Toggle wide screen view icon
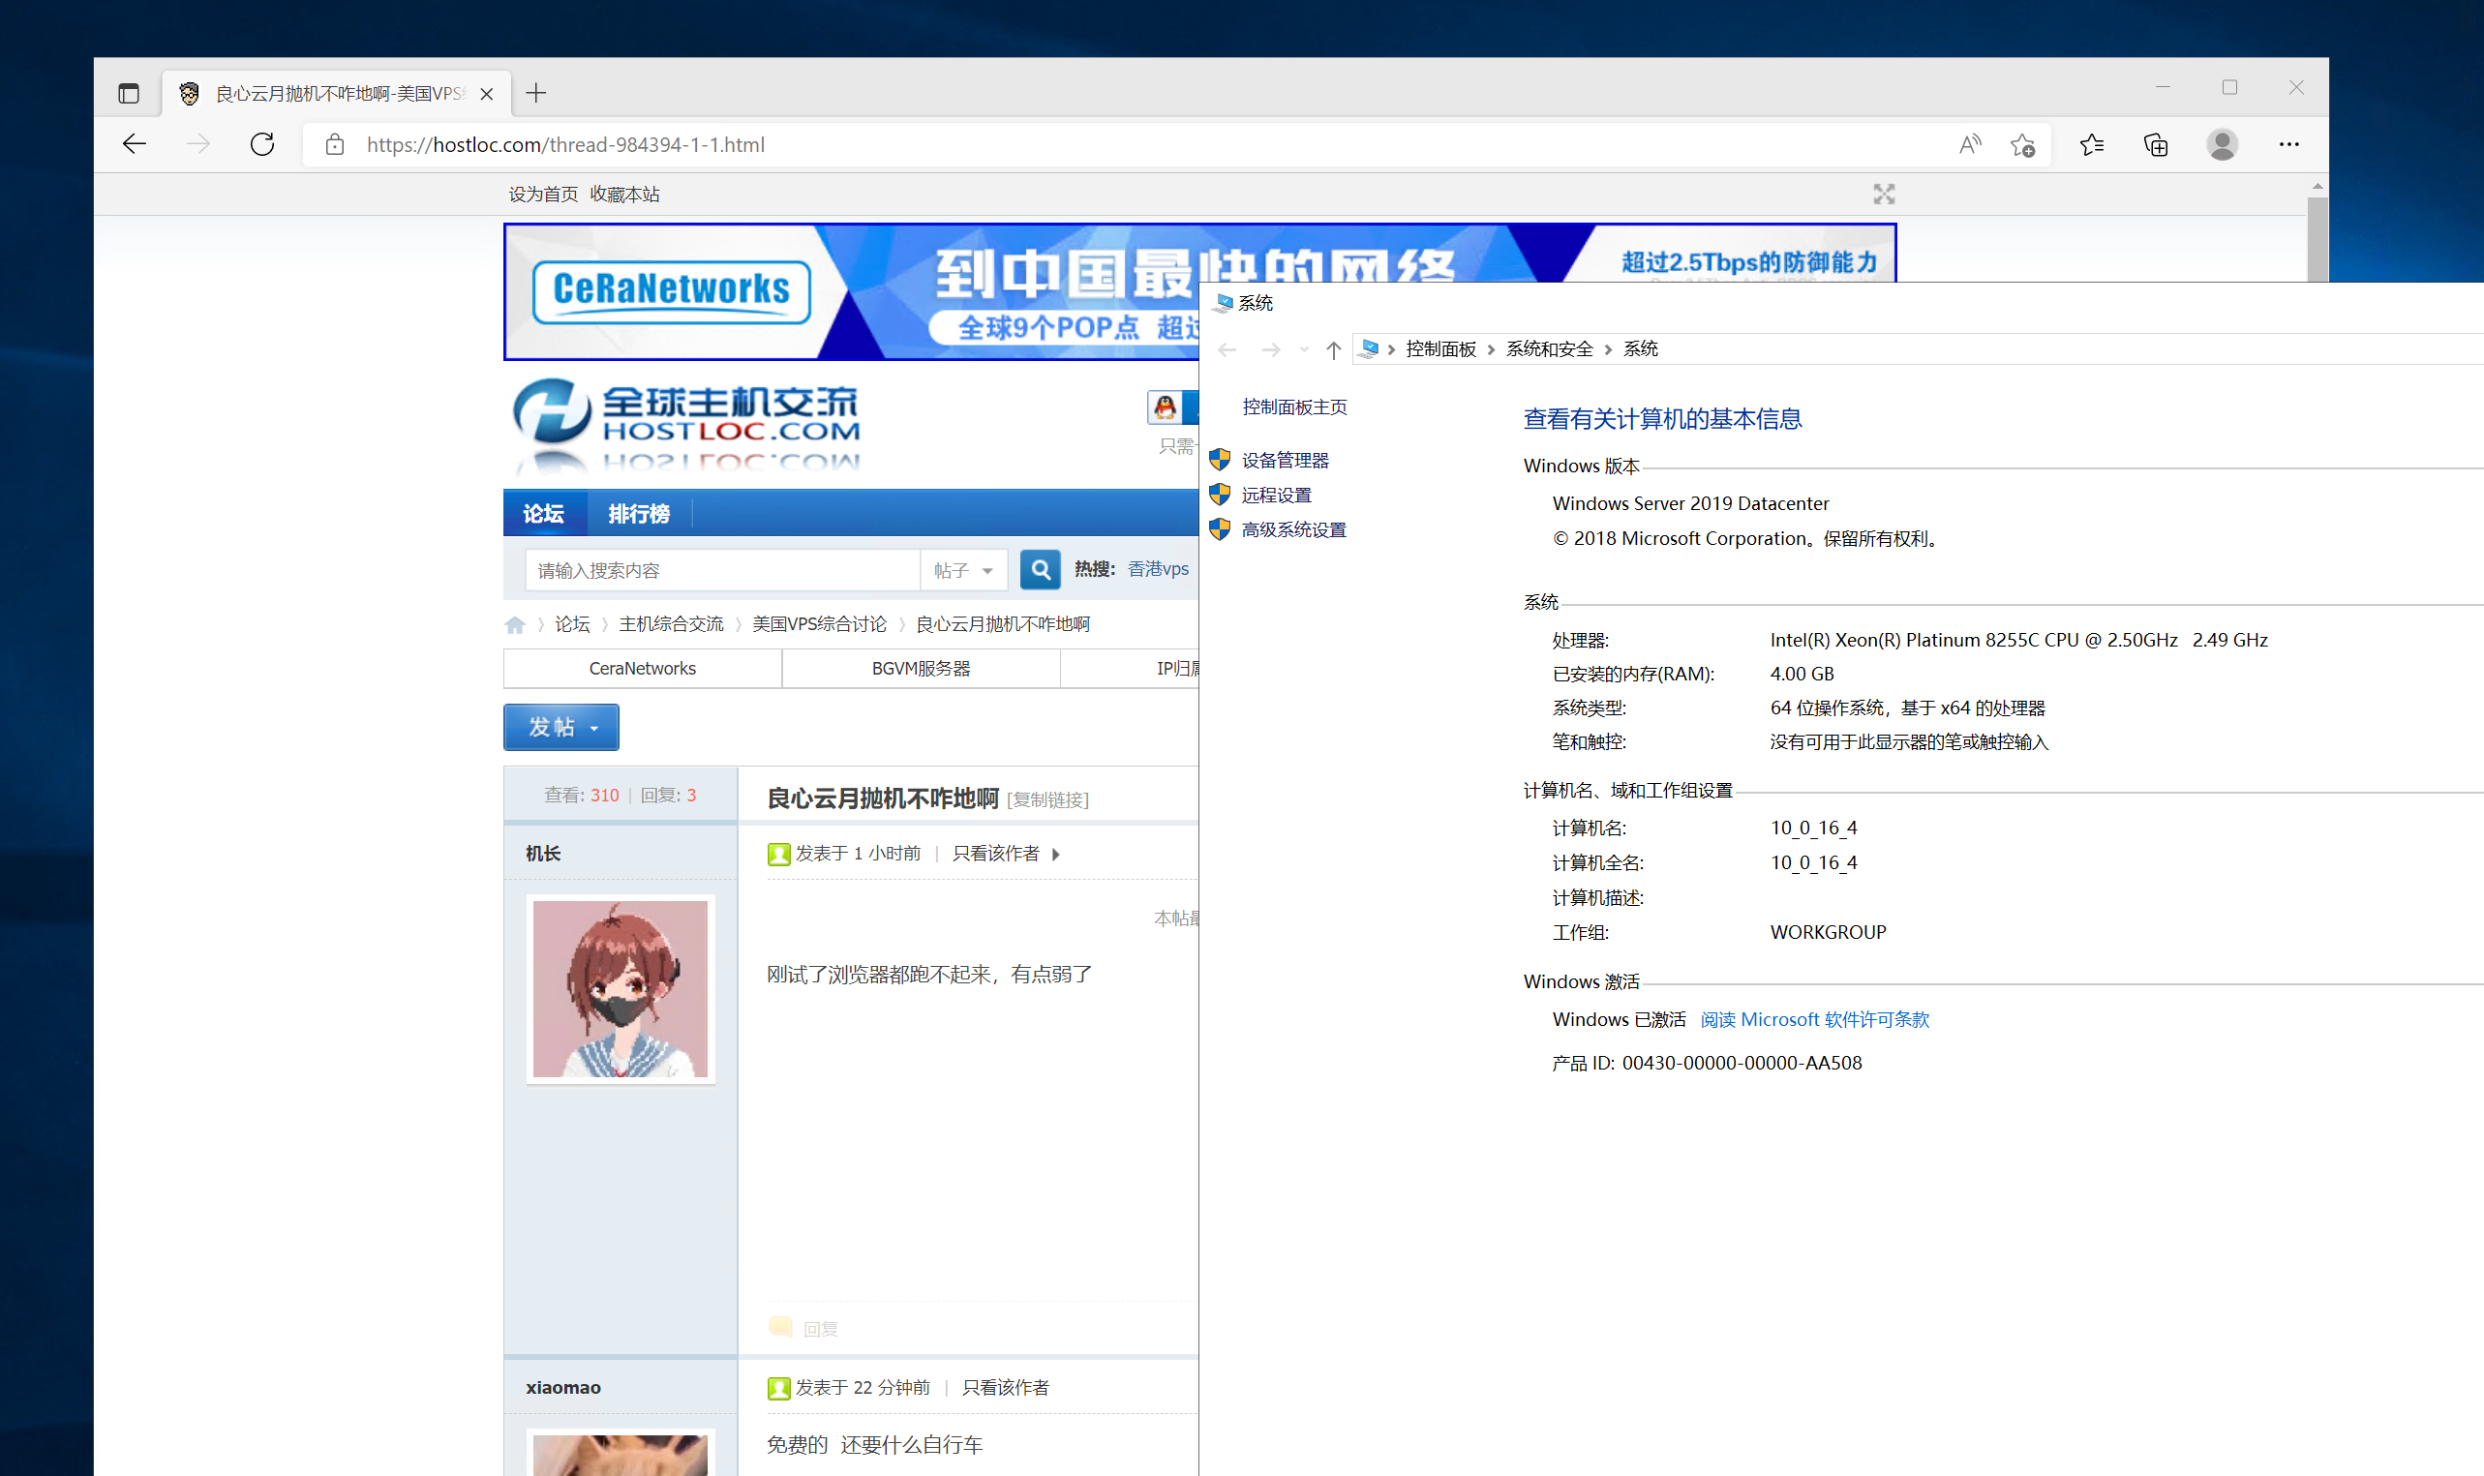The image size is (2484, 1476). click(1883, 194)
